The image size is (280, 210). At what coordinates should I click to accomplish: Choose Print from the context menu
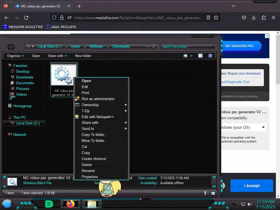click(x=101, y=93)
